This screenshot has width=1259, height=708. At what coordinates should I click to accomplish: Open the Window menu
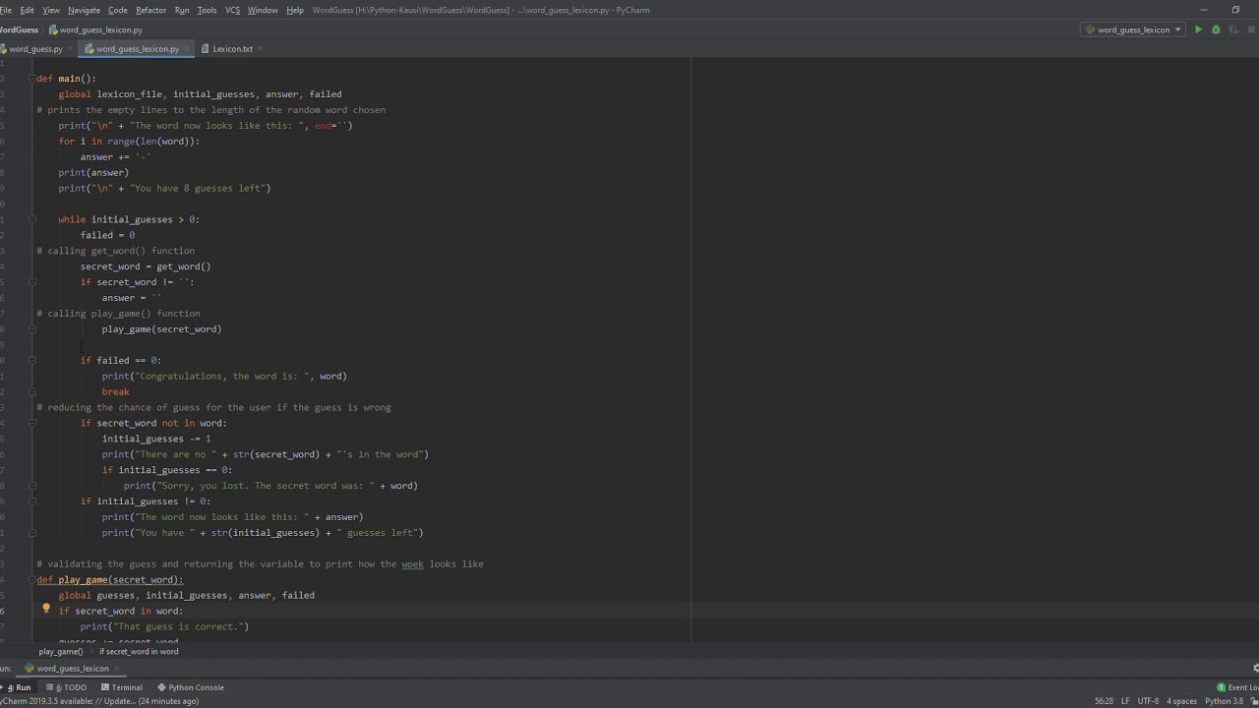(x=263, y=10)
